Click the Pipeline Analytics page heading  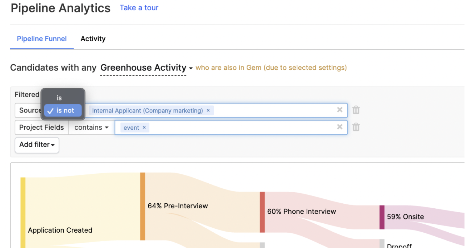[x=61, y=8]
